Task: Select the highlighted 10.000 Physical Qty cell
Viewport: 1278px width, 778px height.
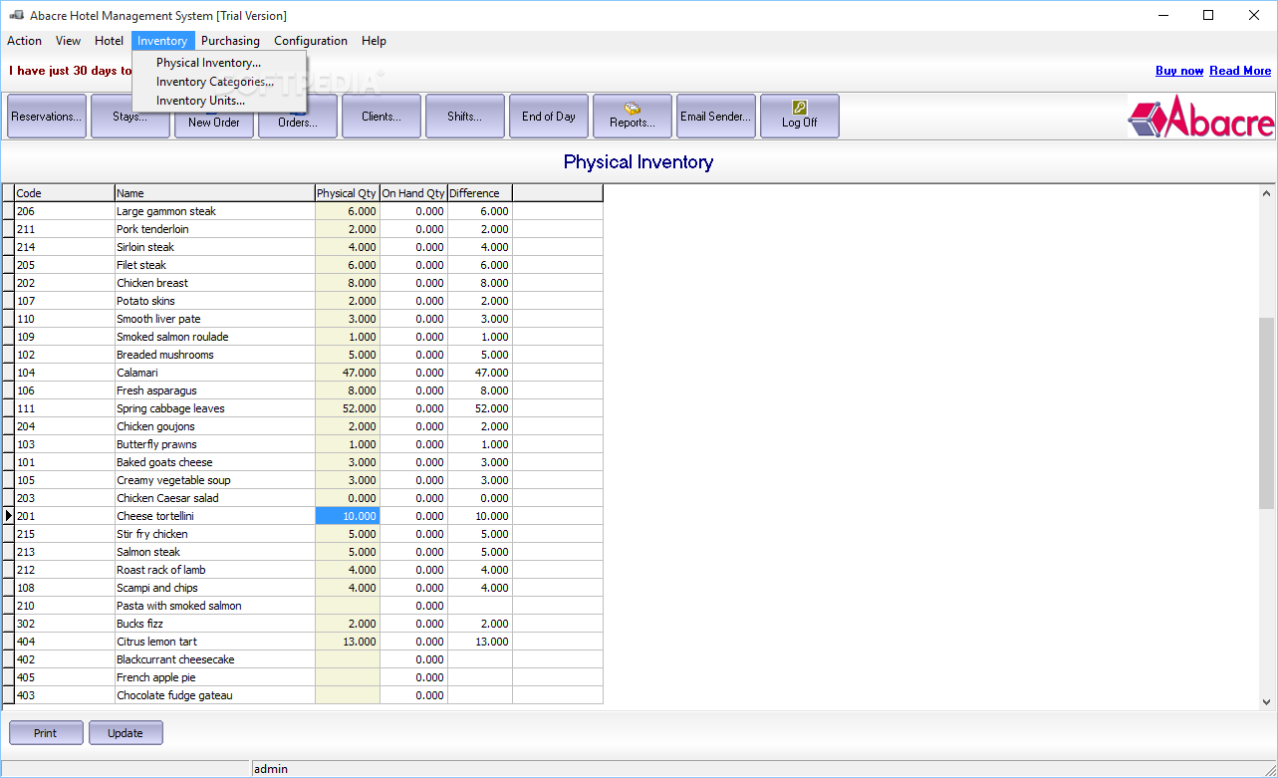Action: 348,516
